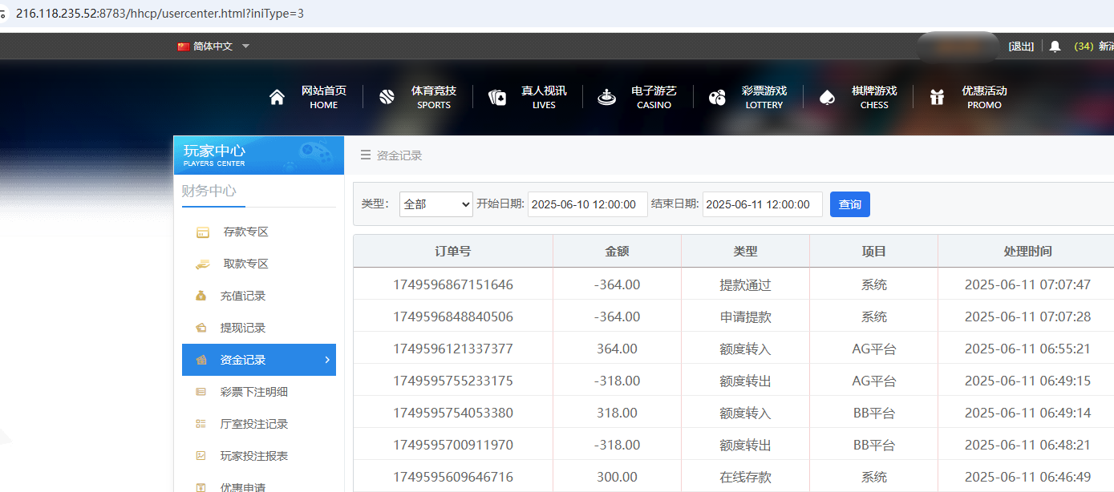Image resolution: width=1114 pixels, height=492 pixels.
Task: Click the 充值记录 money bag icon
Action: click(x=202, y=296)
